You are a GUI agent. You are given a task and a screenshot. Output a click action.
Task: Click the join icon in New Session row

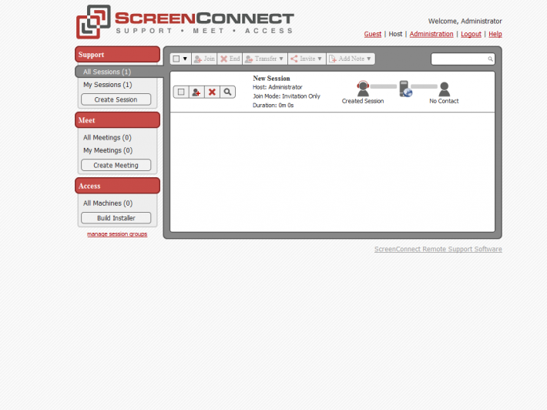pyautogui.click(x=196, y=92)
